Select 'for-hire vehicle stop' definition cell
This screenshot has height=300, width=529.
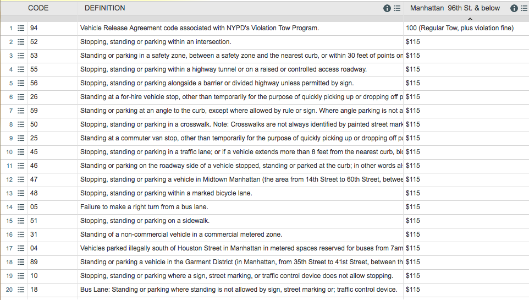coord(240,97)
